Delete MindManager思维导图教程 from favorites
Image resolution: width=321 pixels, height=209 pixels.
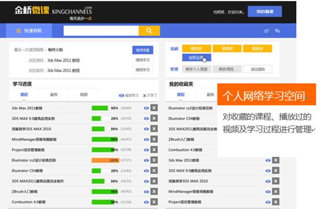point(276,191)
